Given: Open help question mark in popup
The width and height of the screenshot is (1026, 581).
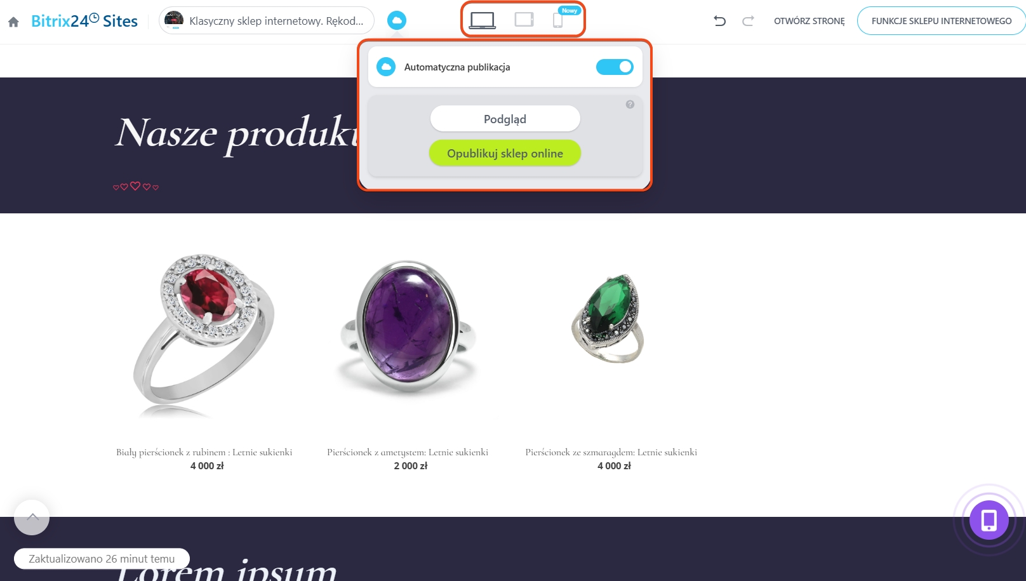Looking at the screenshot, I should coord(630,104).
